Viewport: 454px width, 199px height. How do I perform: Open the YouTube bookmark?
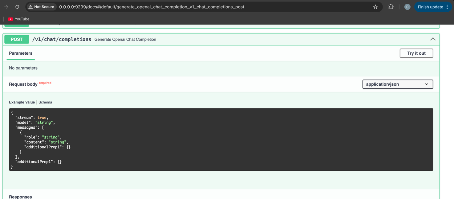pyautogui.click(x=19, y=19)
